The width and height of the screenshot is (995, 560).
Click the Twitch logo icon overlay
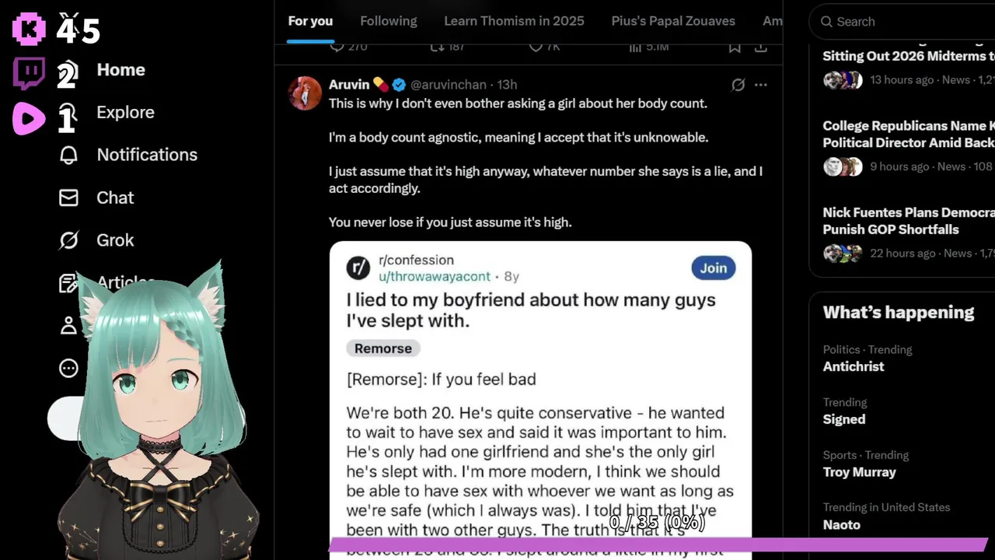(29, 74)
